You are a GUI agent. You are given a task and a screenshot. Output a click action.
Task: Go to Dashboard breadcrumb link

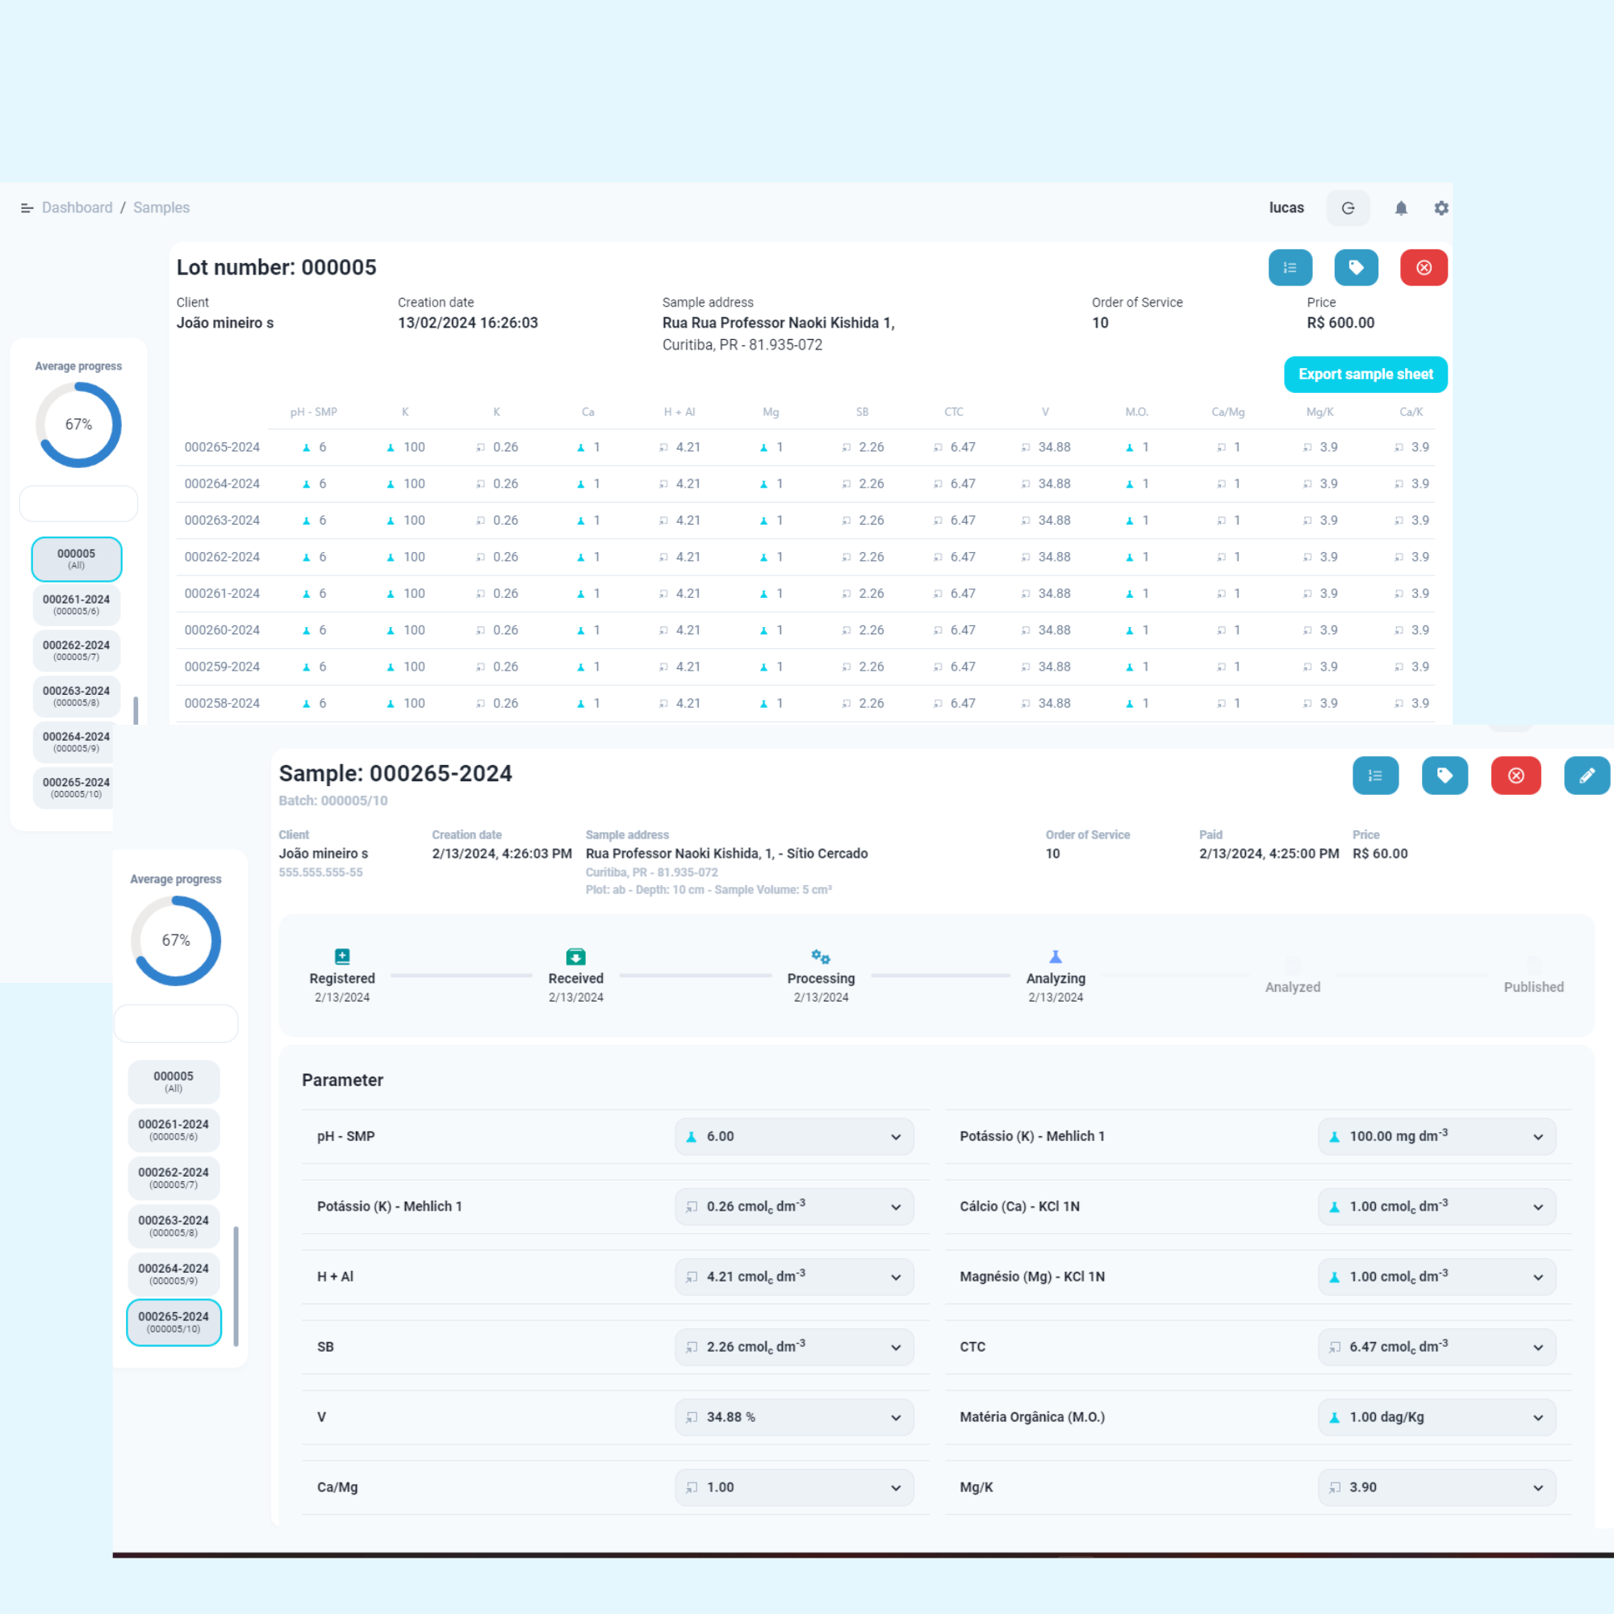[77, 208]
